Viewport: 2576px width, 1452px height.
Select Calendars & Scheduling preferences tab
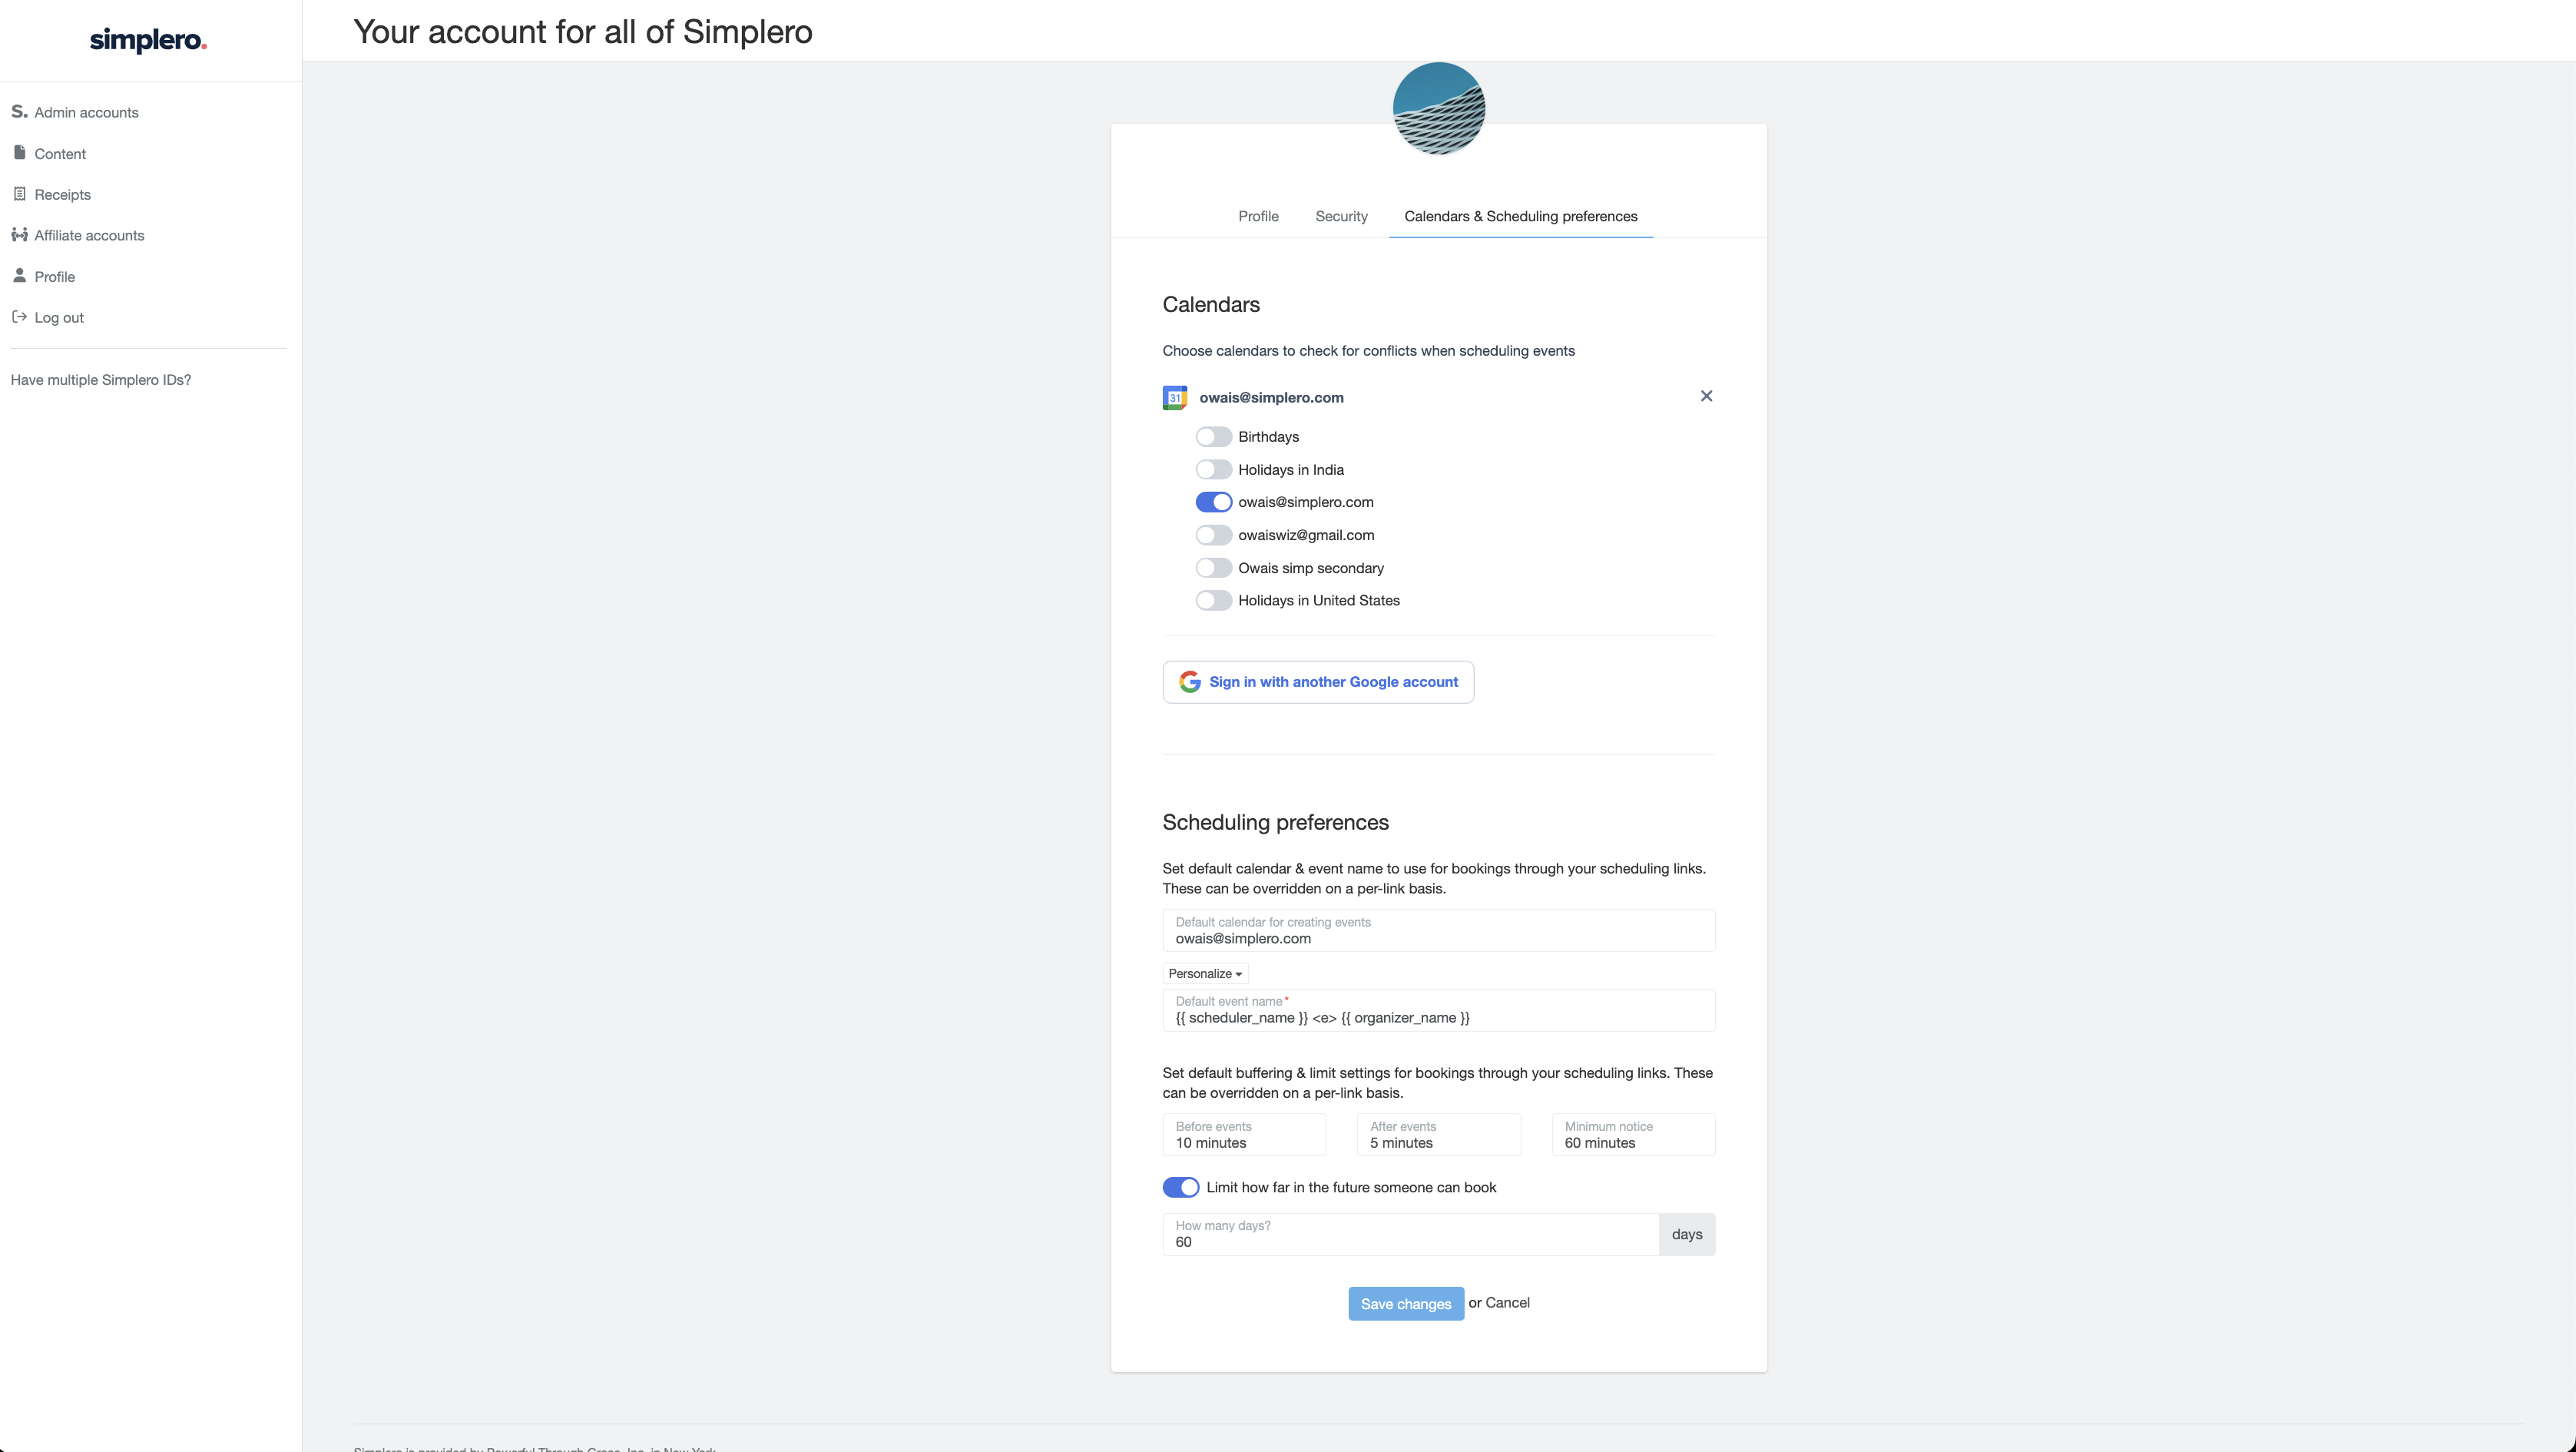click(x=1520, y=216)
